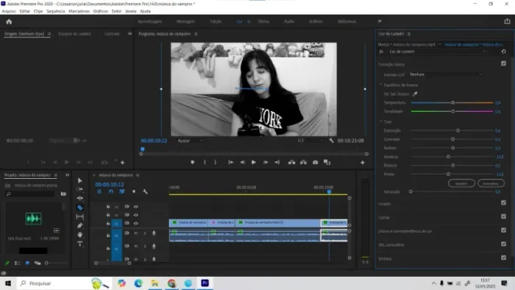This screenshot has width=515, height=290.
Task: Open the Arquivo menu
Action: (x=9, y=11)
